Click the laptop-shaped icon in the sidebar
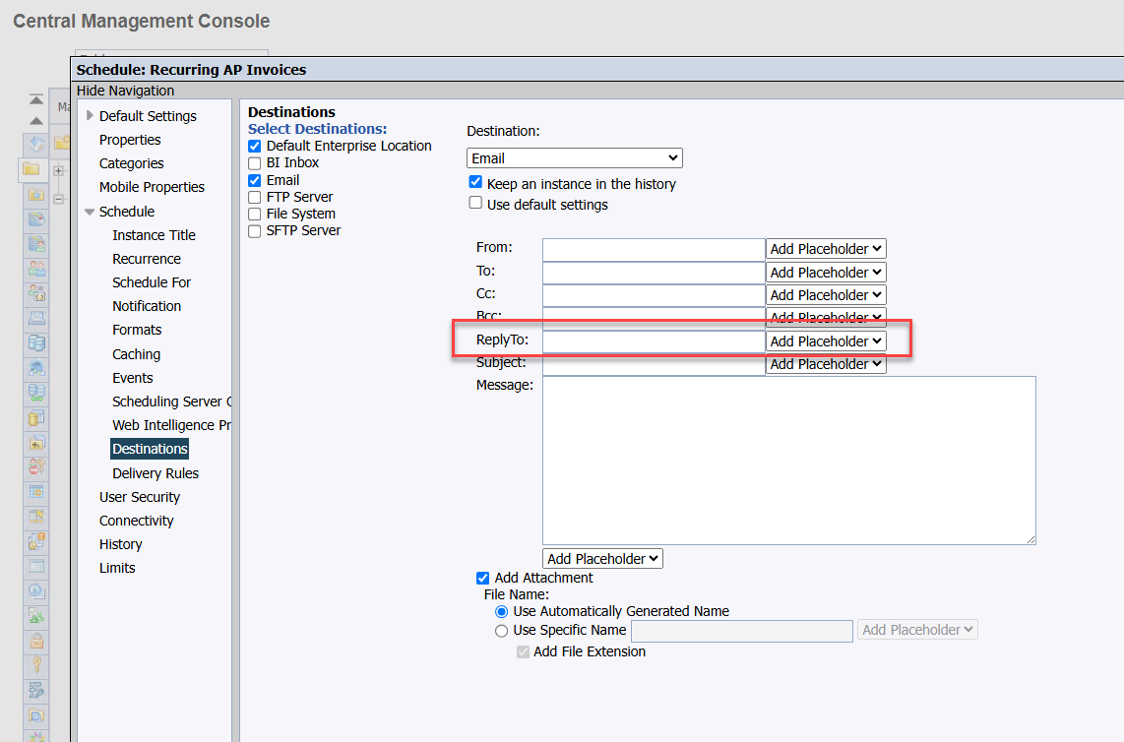1124x742 pixels. [36, 318]
